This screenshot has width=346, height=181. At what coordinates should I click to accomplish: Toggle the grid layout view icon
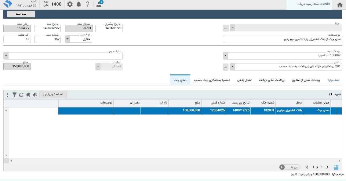point(336,167)
